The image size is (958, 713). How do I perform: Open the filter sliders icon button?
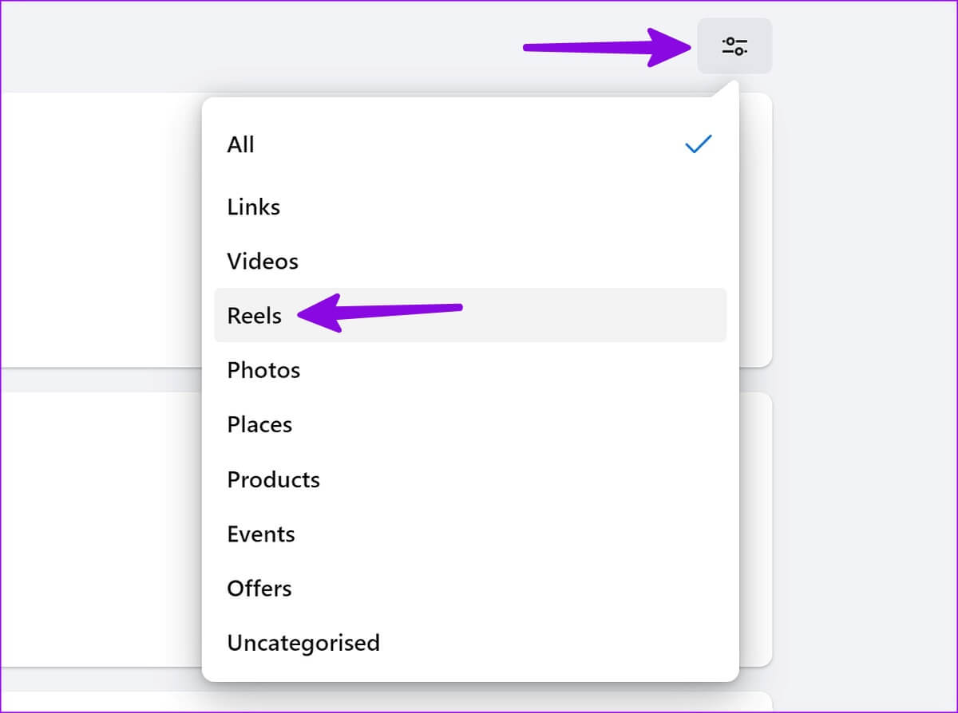coord(734,45)
